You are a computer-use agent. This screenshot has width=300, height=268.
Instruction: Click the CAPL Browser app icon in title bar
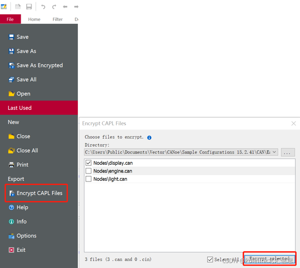coord(4,7)
